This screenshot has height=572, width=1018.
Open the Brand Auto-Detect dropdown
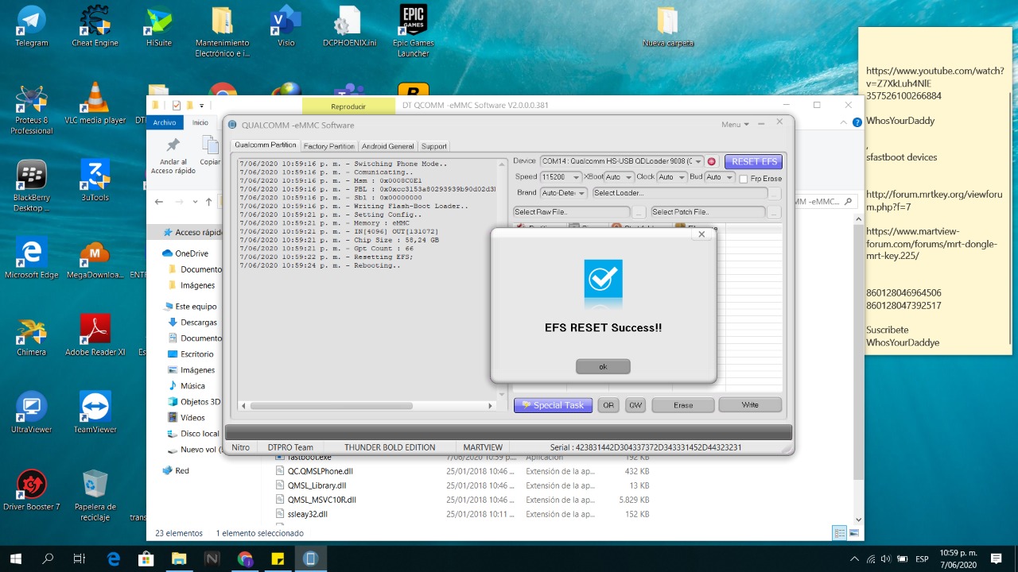click(563, 193)
